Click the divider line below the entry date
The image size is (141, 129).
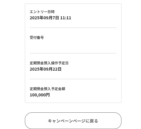coord(73,28)
